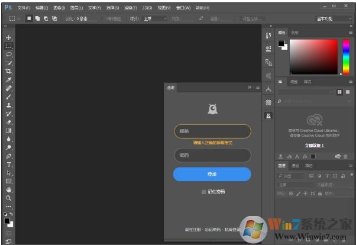The height and width of the screenshot is (245, 356).
Task: Expand the login panel options menu
Action: (257, 87)
